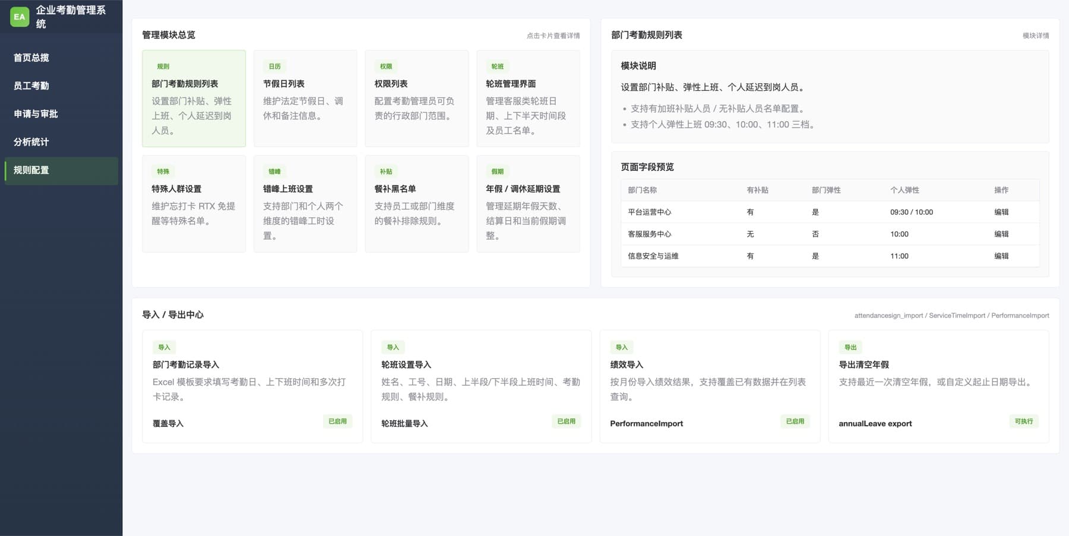Click the PerformanceImport label

point(646,423)
